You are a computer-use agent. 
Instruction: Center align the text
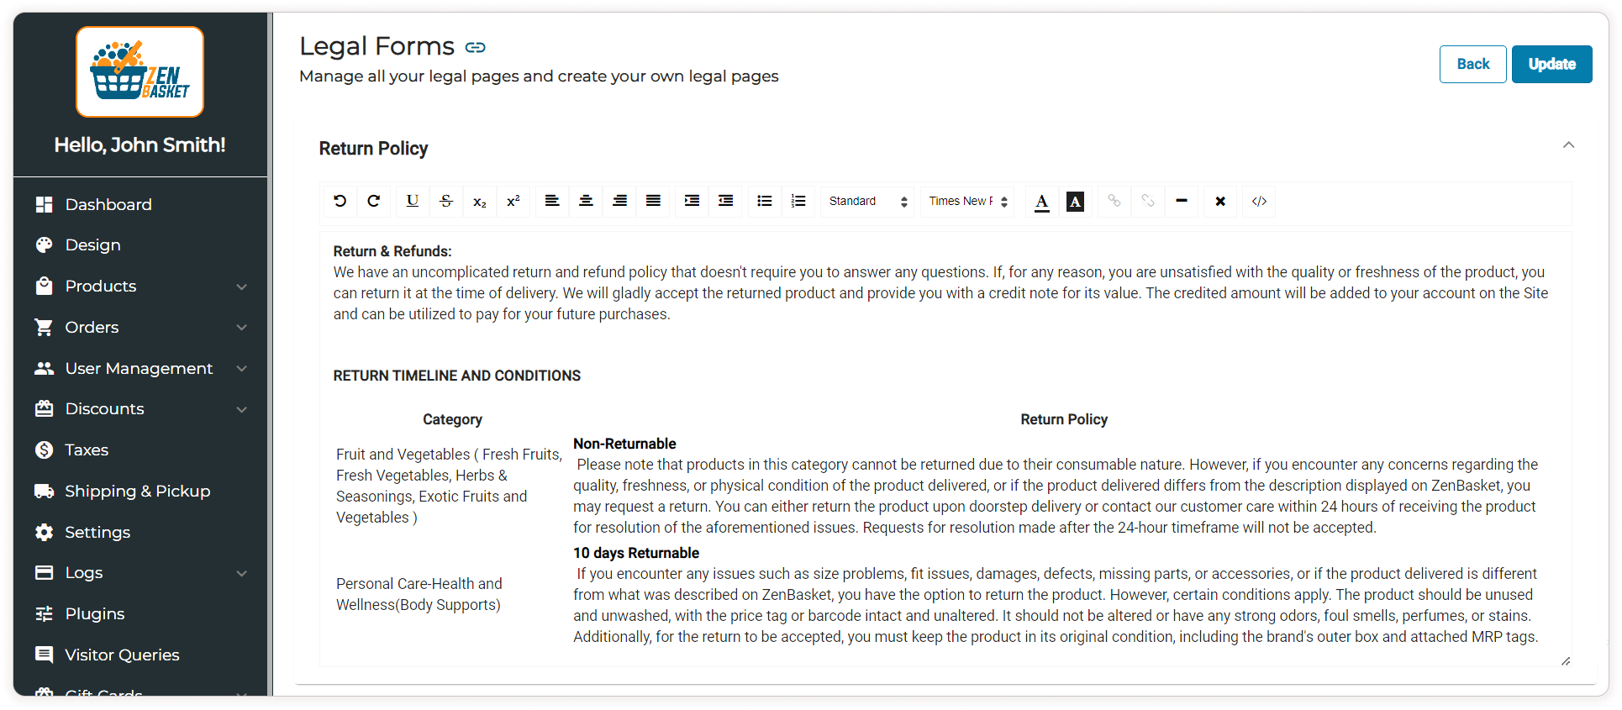pos(586,201)
